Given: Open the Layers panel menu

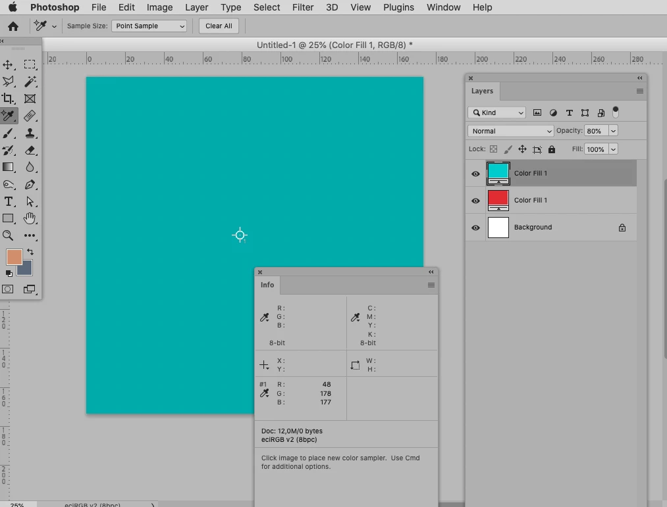Looking at the screenshot, I should pyautogui.click(x=640, y=91).
